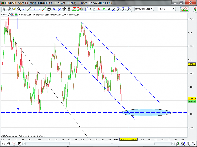
Task: Select the last Fibonacci lines tool
Action: click(x=129, y=9)
